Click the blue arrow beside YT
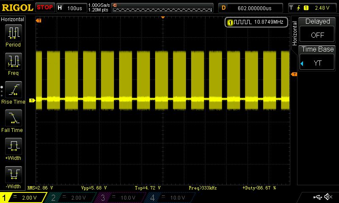The image size is (339, 203). pyautogui.click(x=302, y=63)
